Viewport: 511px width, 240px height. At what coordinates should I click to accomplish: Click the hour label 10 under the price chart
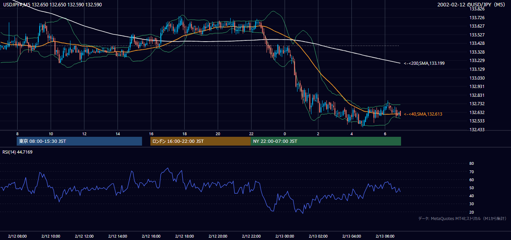point(51,134)
